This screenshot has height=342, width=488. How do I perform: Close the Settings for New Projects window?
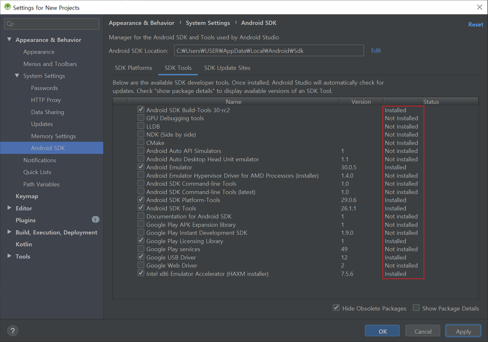tap(479, 7)
